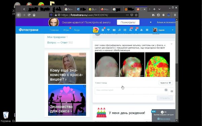The width and height of the screenshot is (202, 126).
Task: Open the Главная menu item
Action: tap(54, 30)
